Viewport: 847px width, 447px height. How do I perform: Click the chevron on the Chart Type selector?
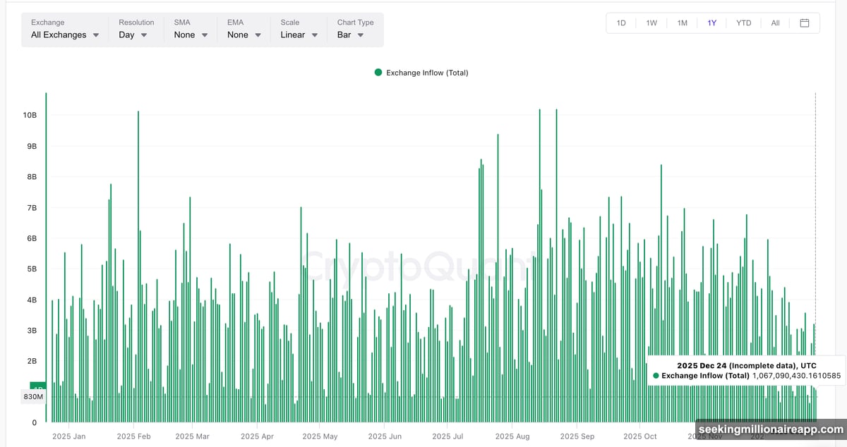pos(360,35)
